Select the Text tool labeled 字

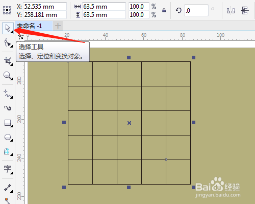tap(8, 169)
